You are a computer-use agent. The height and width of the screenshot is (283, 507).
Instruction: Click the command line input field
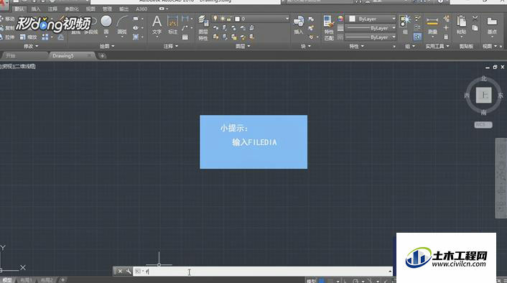click(263, 272)
